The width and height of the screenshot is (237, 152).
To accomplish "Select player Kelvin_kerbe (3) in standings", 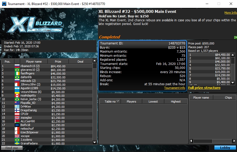I will point(47,99).
